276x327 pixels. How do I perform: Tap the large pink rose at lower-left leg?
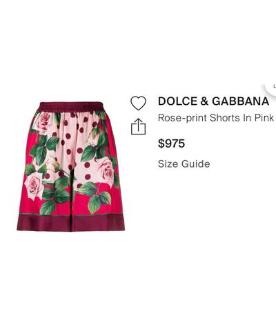34,186
